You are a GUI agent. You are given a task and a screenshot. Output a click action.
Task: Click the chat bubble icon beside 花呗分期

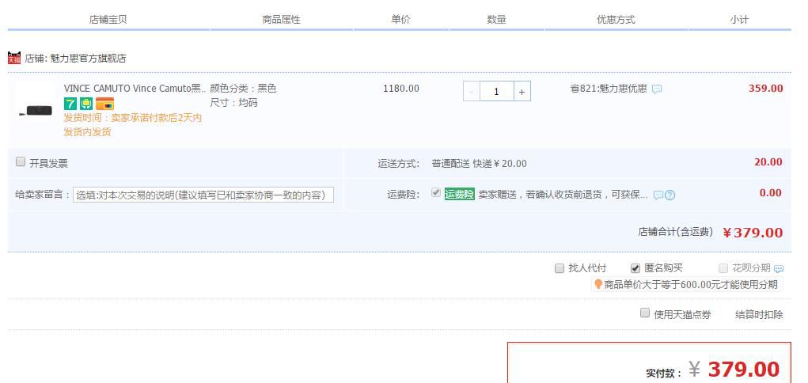tap(779, 269)
